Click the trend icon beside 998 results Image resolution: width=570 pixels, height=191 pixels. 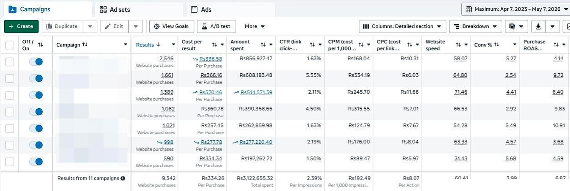click(x=160, y=142)
